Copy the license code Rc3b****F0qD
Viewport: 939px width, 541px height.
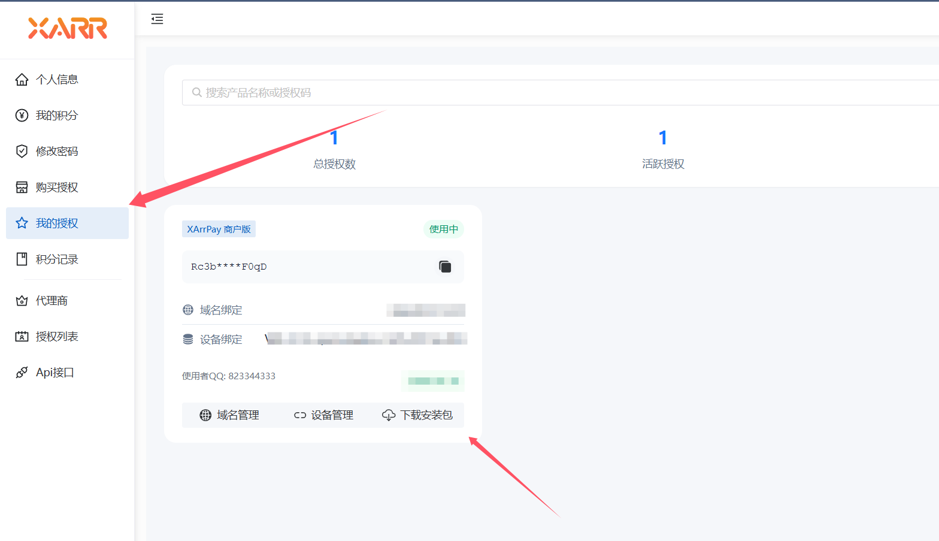(x=445, y=267)
